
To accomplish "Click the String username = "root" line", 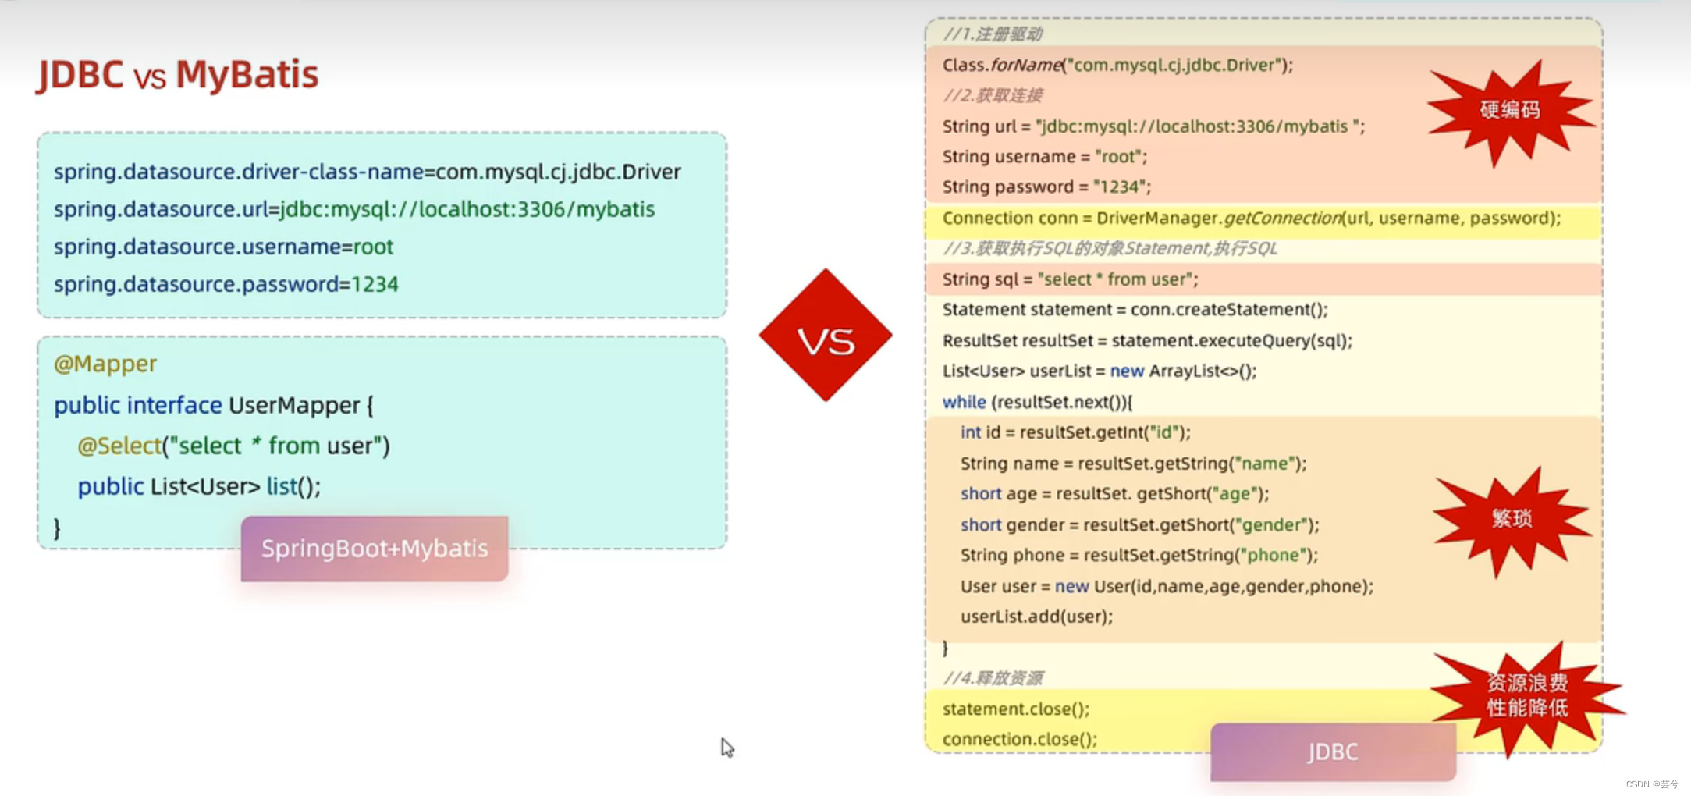I will tap(1045, 157).
